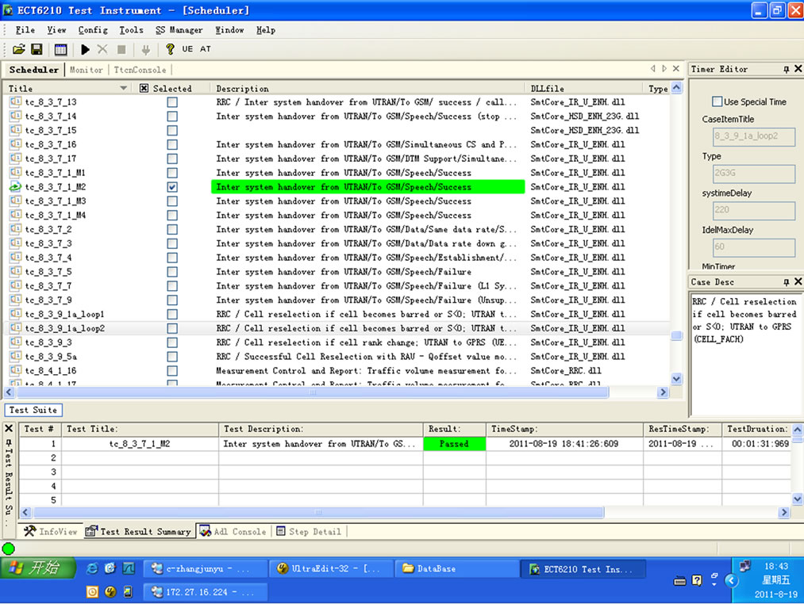
Task: Pin the Timer Editor panel
Action: click(x=786, y=70)
